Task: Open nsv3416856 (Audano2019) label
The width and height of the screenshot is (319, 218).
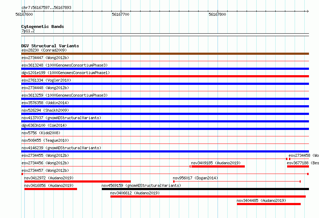Action: click(x=49, y=185)
